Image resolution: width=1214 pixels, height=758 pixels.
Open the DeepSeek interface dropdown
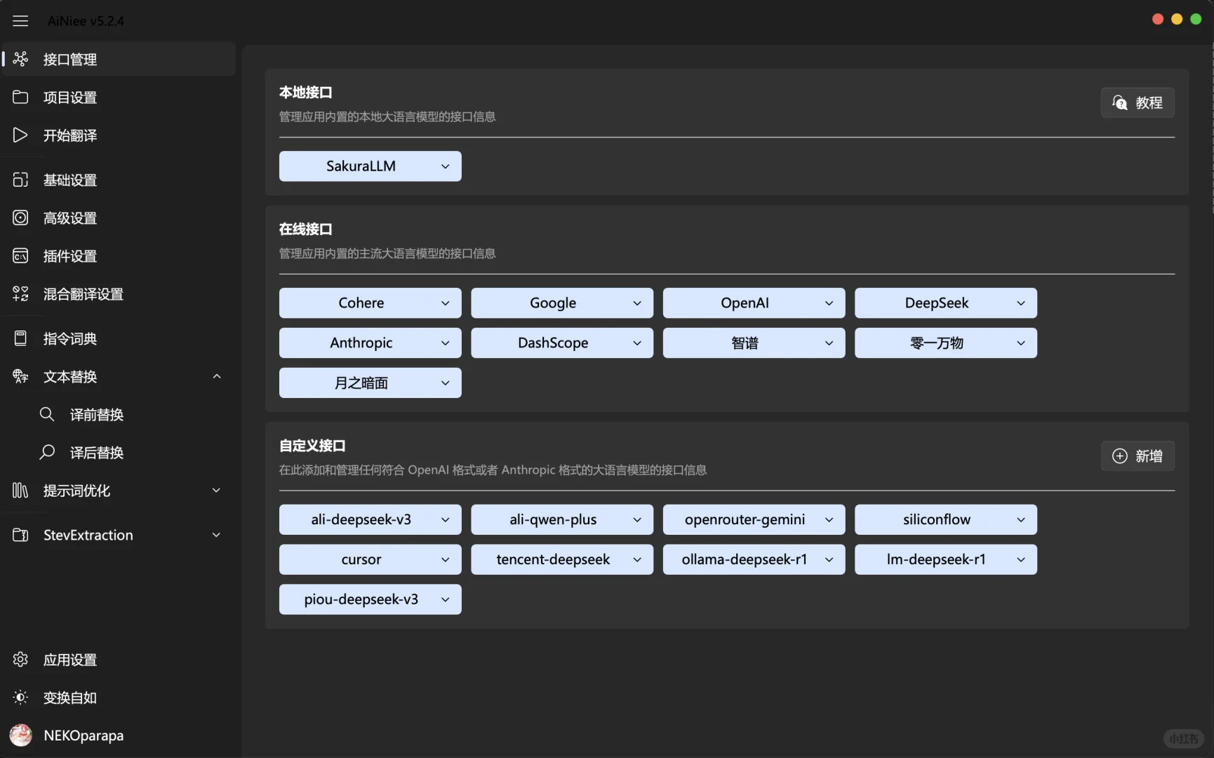click(x=945, y=303)
